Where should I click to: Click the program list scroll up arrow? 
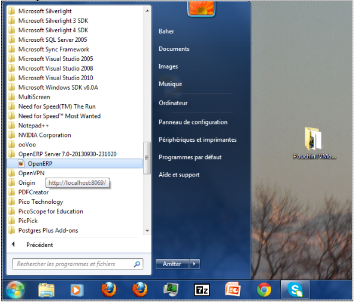pos(147,11)
